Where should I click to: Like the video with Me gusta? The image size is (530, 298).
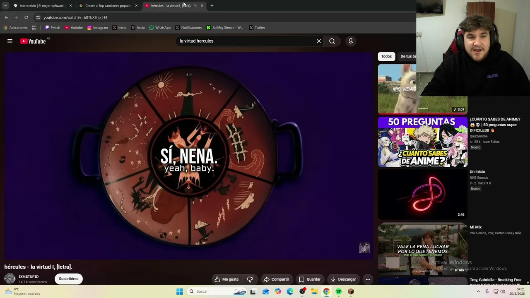coord(226,279)
